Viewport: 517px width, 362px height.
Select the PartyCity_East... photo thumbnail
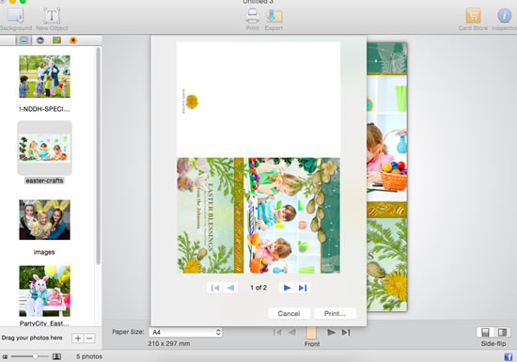pos(44,291)
